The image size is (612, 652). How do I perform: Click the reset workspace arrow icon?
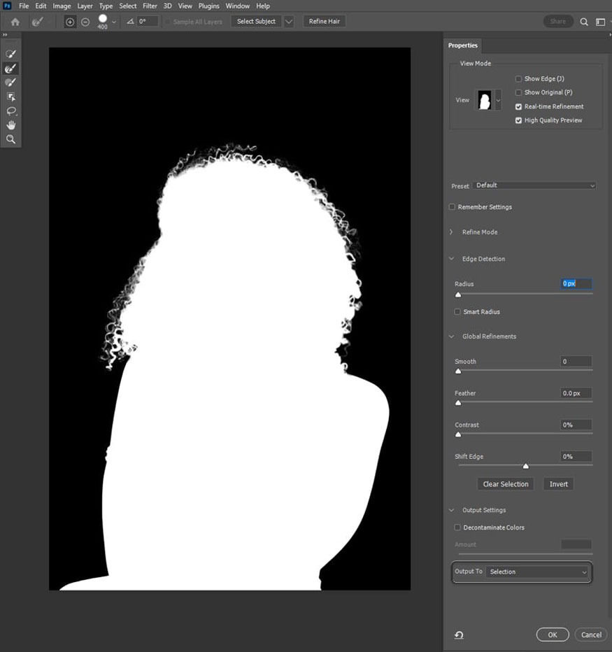click(x=459, y=635)
